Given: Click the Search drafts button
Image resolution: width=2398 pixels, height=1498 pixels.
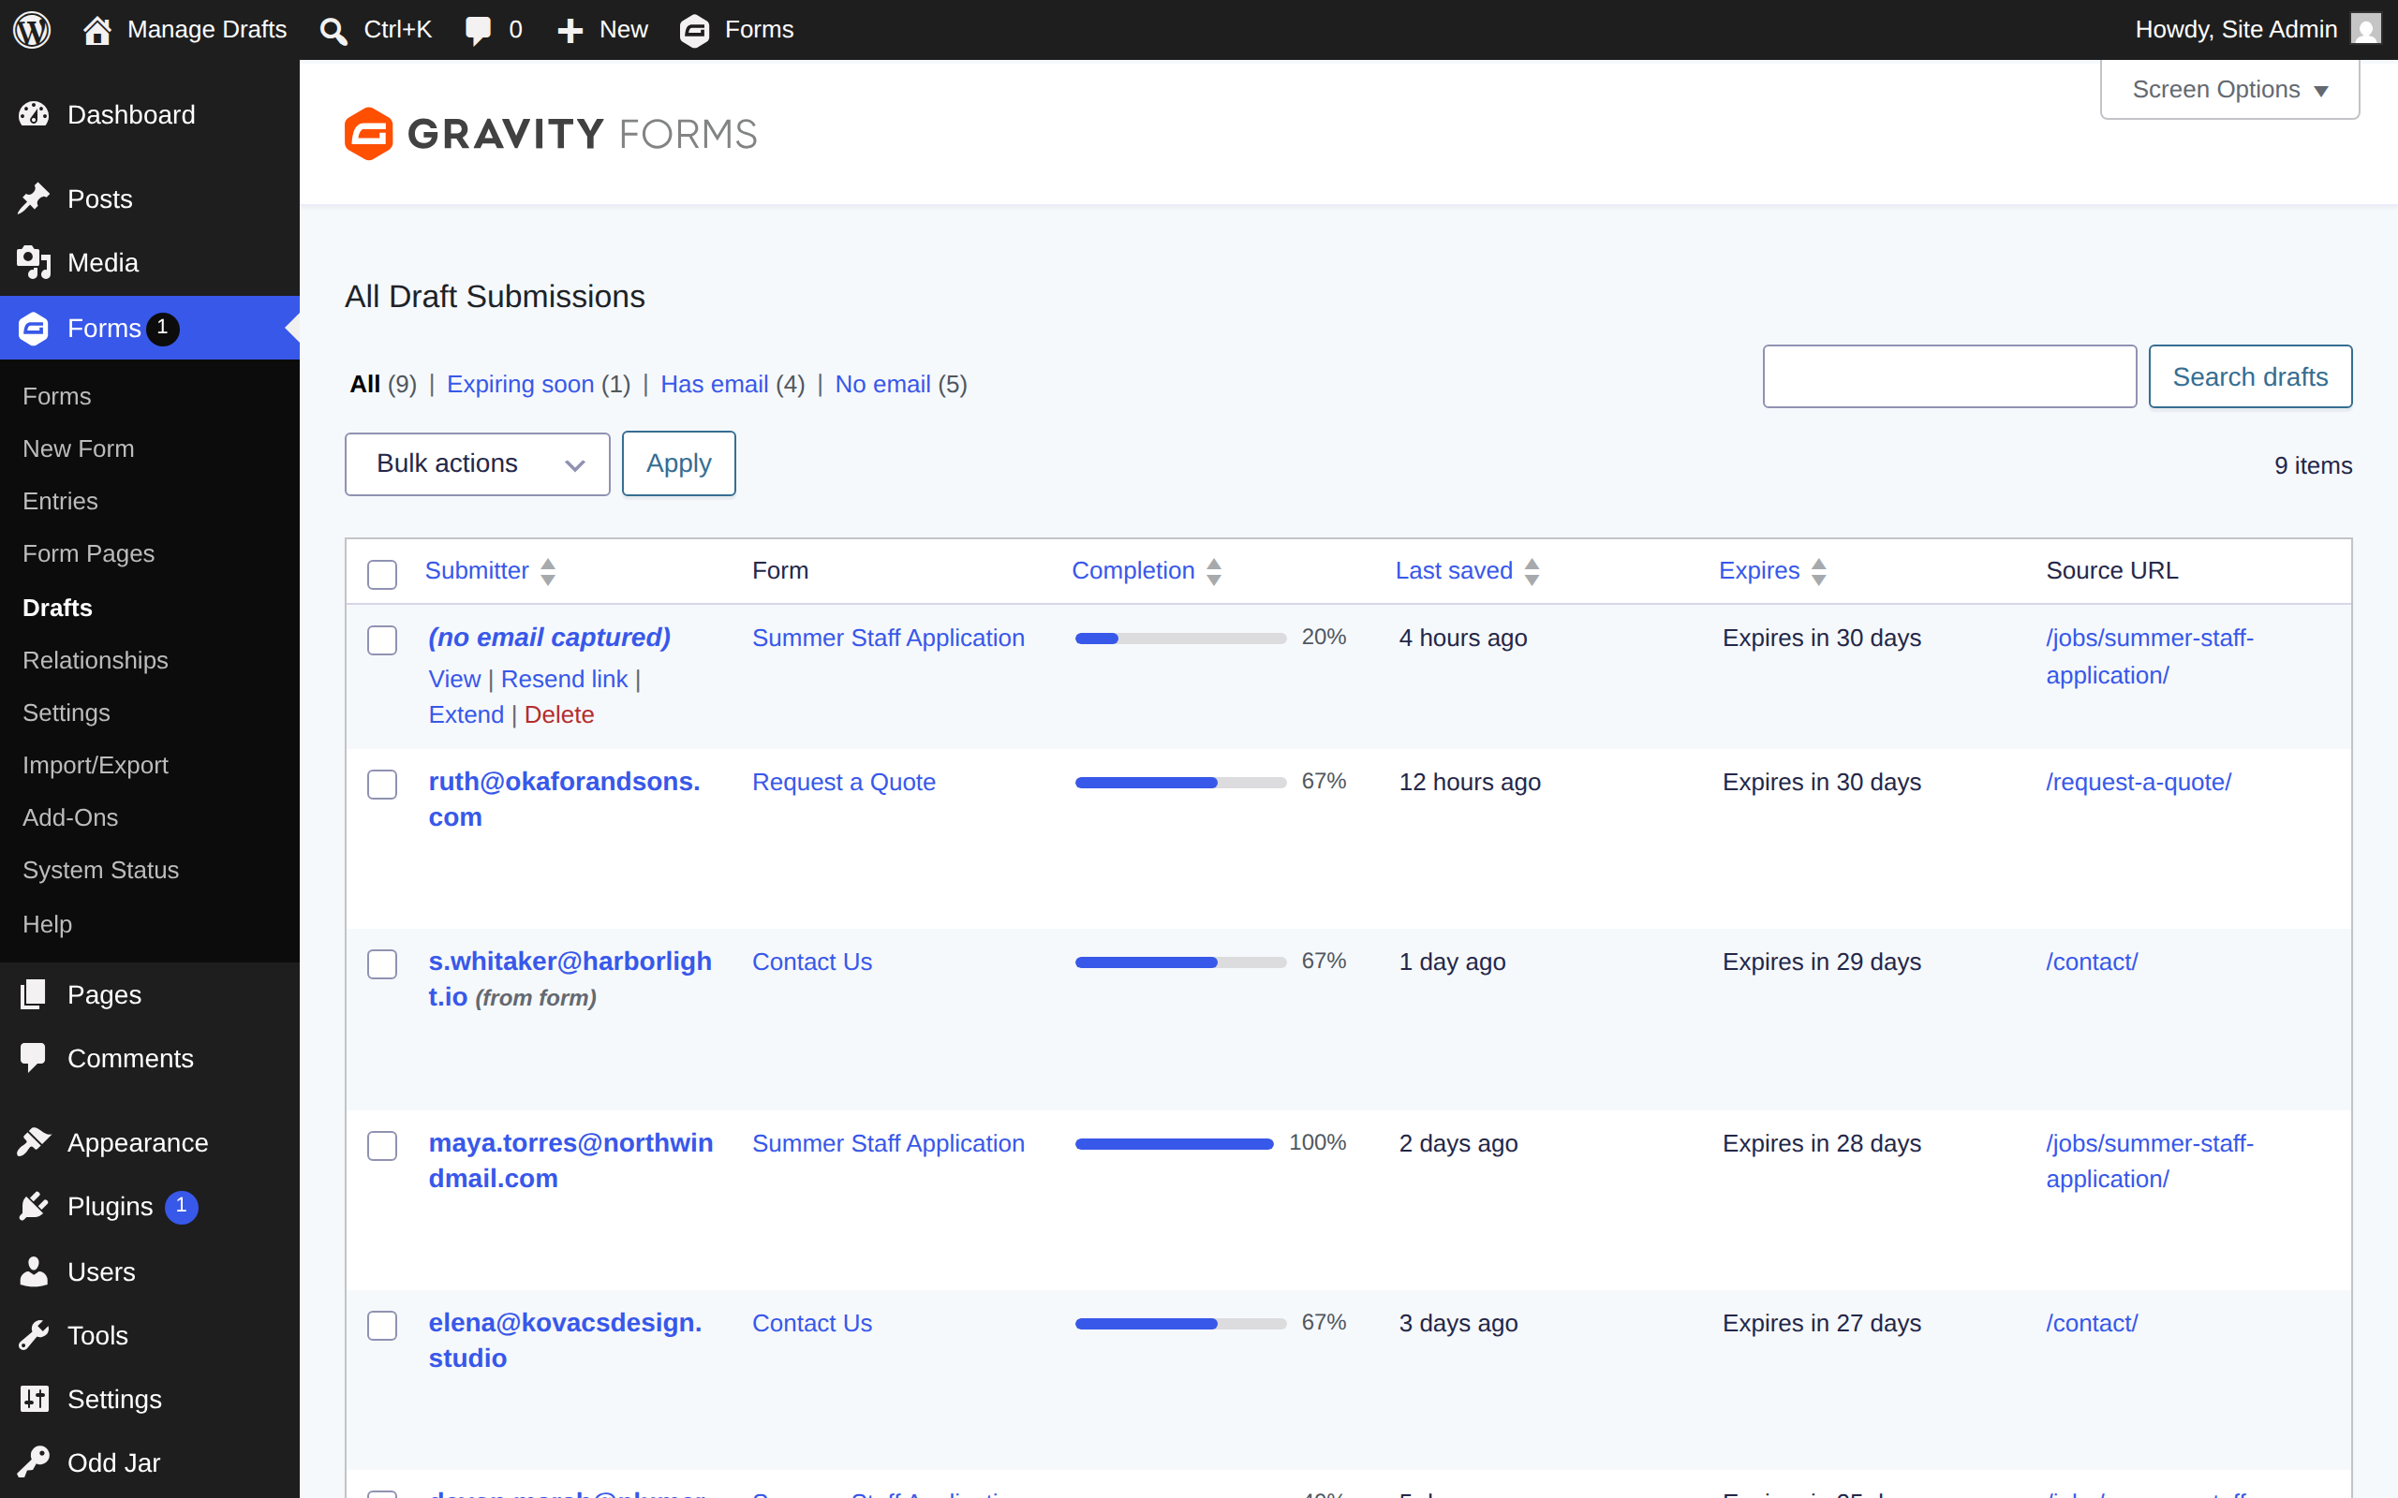Looking at the screenshot, I should click(x=2250, y=376).
